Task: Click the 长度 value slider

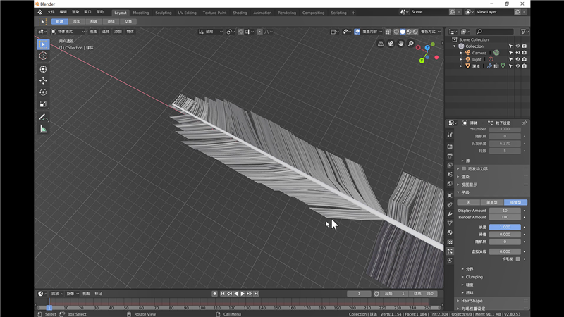Action: click(x=505, y=227)
